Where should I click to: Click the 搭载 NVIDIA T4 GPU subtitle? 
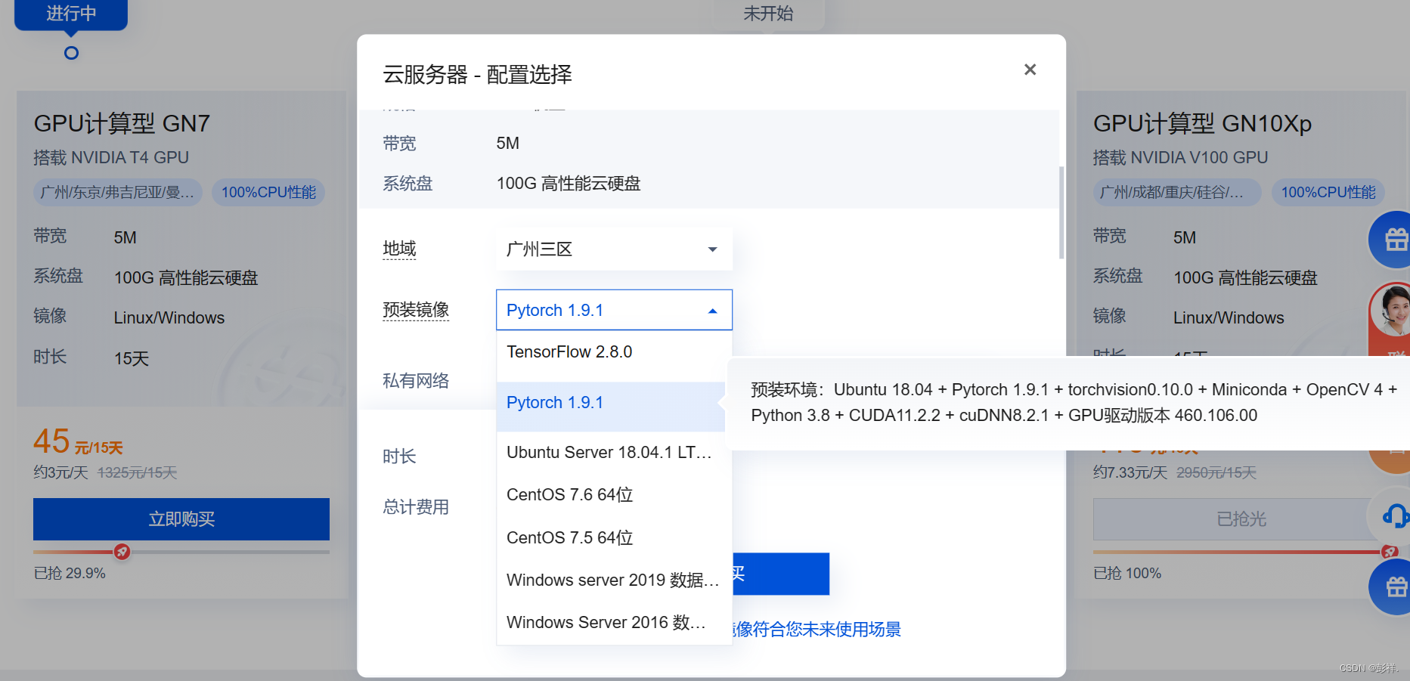pos(111,158)
